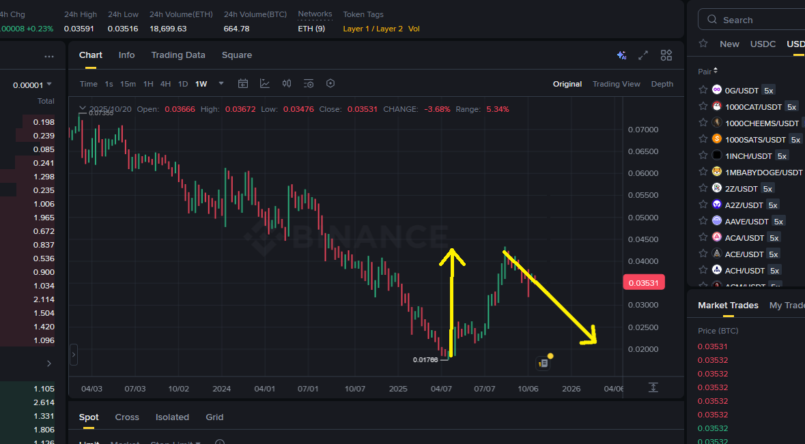Click the 2Z coin logo
The image size is (805, 444).
[717, 188]
